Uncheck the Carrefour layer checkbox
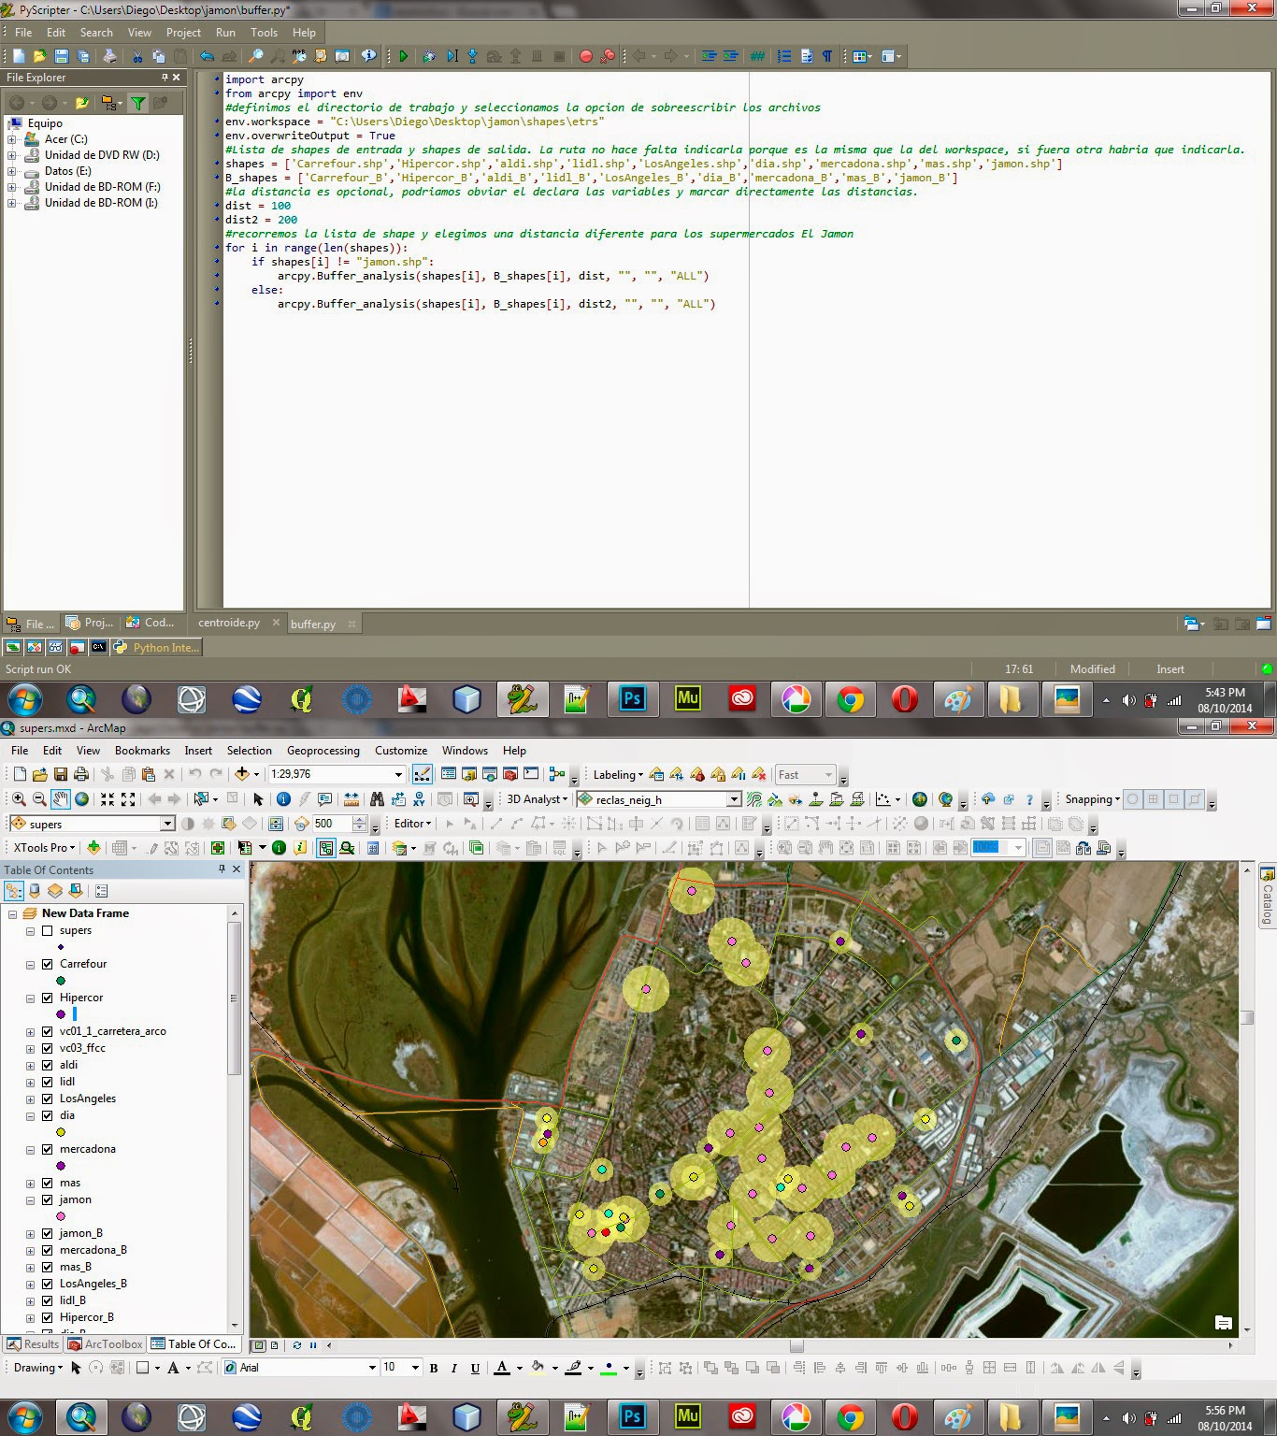This screenshot has width=1277, height=1436. coord(48,965)
